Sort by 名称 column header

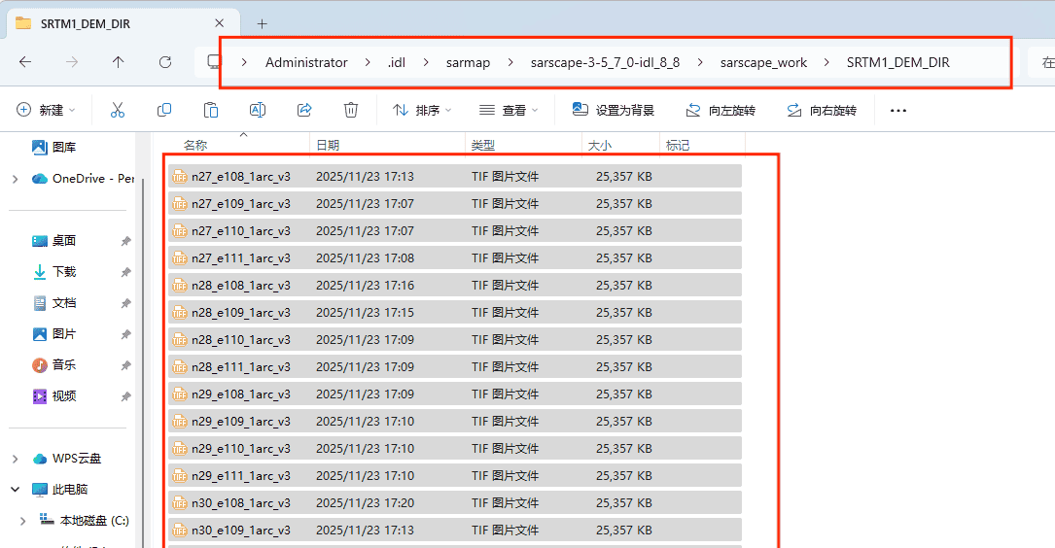[195, 145]
